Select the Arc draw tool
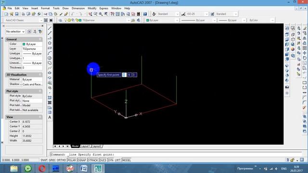This screenshot has height=173, width=308. click(50, 53)
